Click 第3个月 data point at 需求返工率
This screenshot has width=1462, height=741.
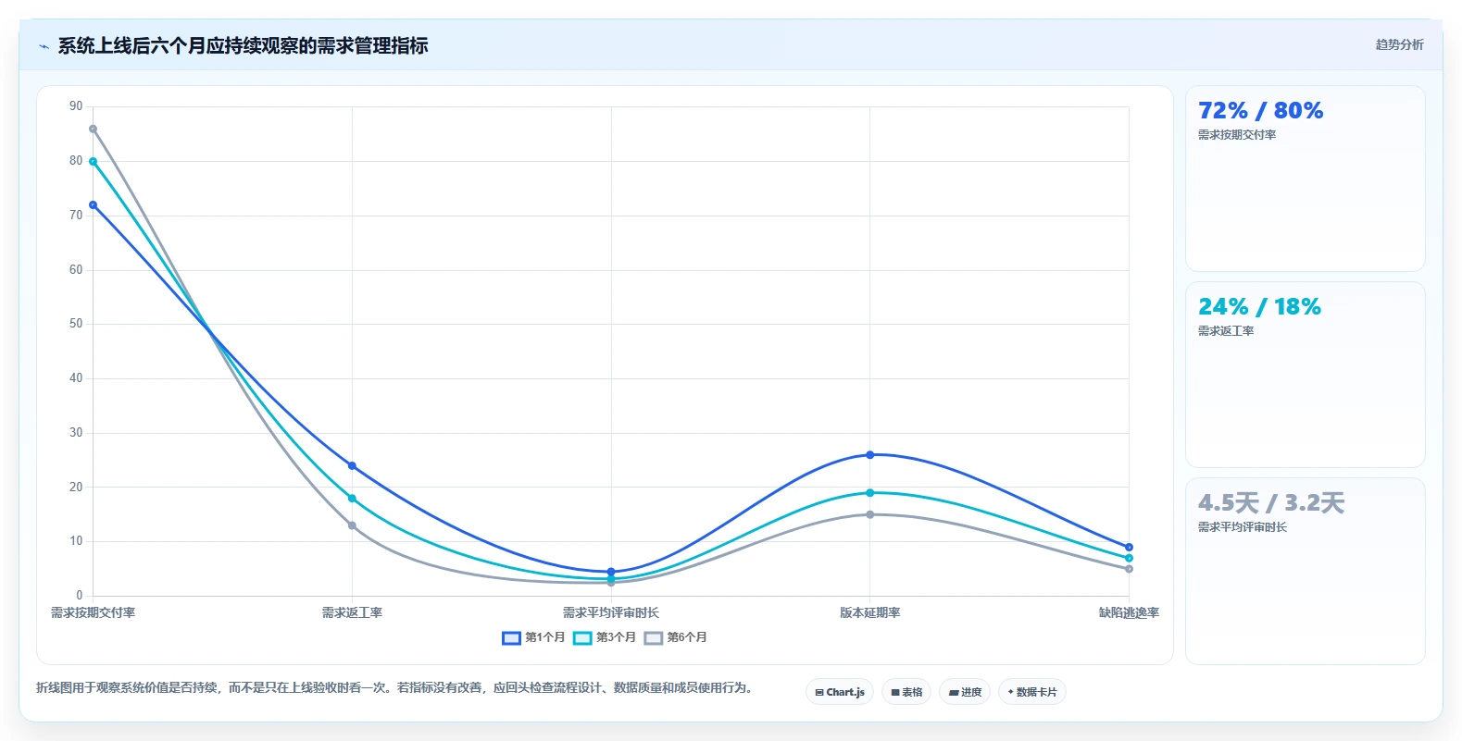tap(352, 499)
